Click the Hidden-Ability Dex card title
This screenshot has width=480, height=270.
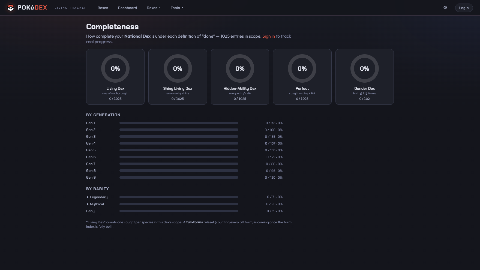[x=240, y=88]
